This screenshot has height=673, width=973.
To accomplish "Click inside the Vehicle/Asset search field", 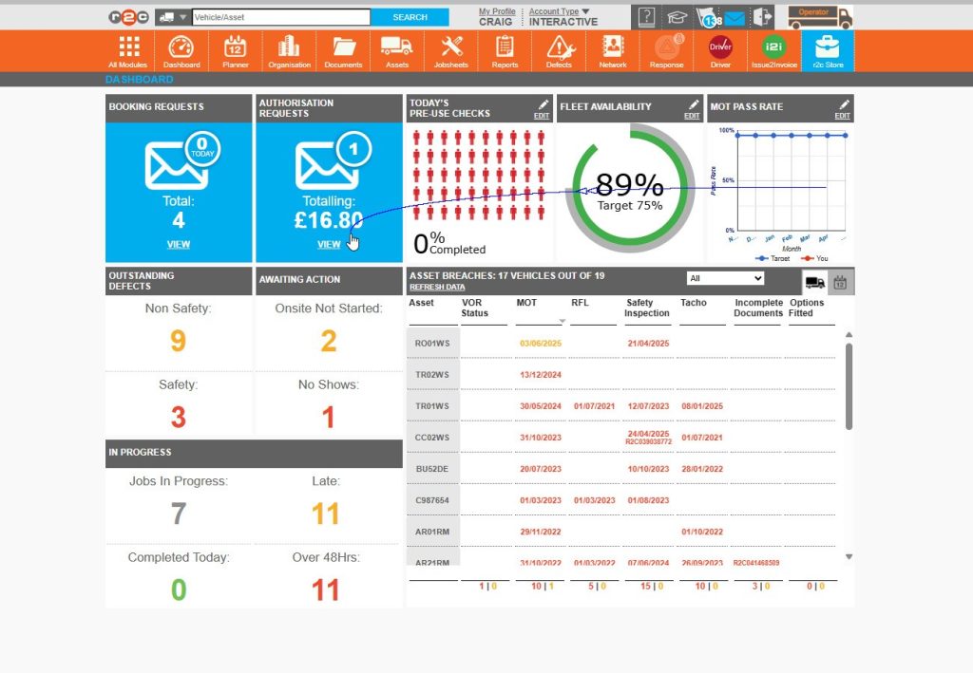I will pos(280,16).
